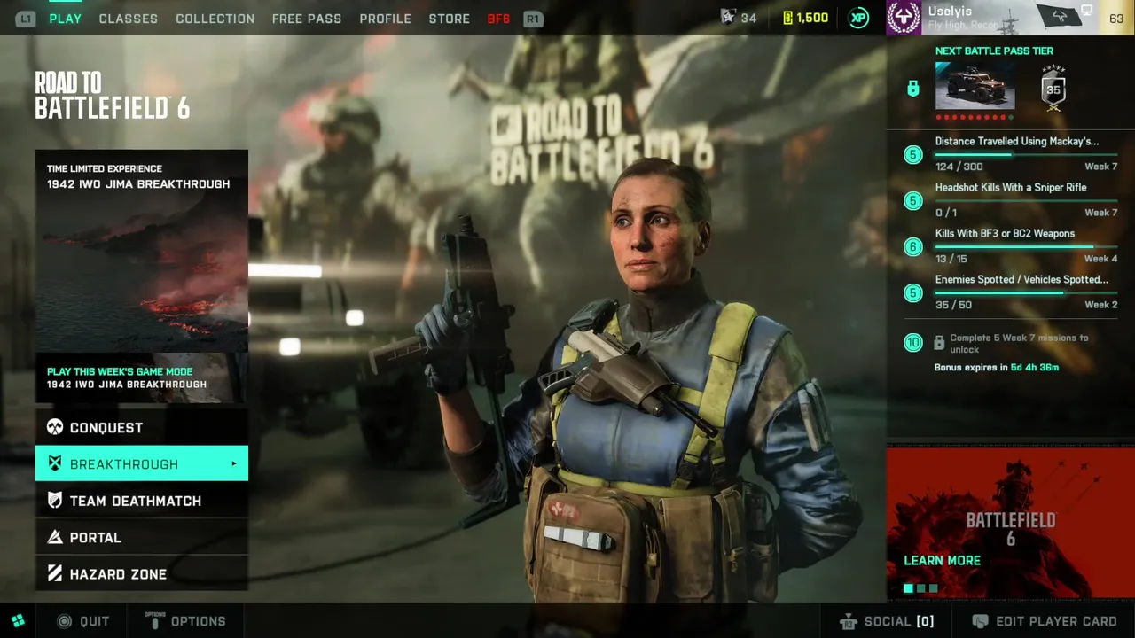Click the Hazard Zone mode icon
The image size is (1135, 638).
(55, 574)
